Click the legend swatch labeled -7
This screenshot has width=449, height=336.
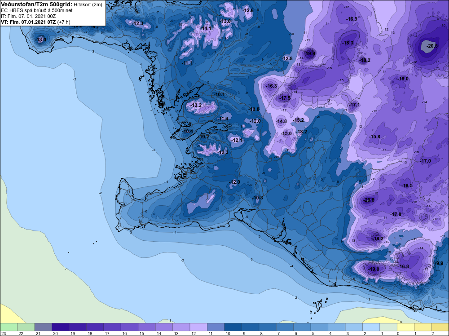click(x=285, y=327)
